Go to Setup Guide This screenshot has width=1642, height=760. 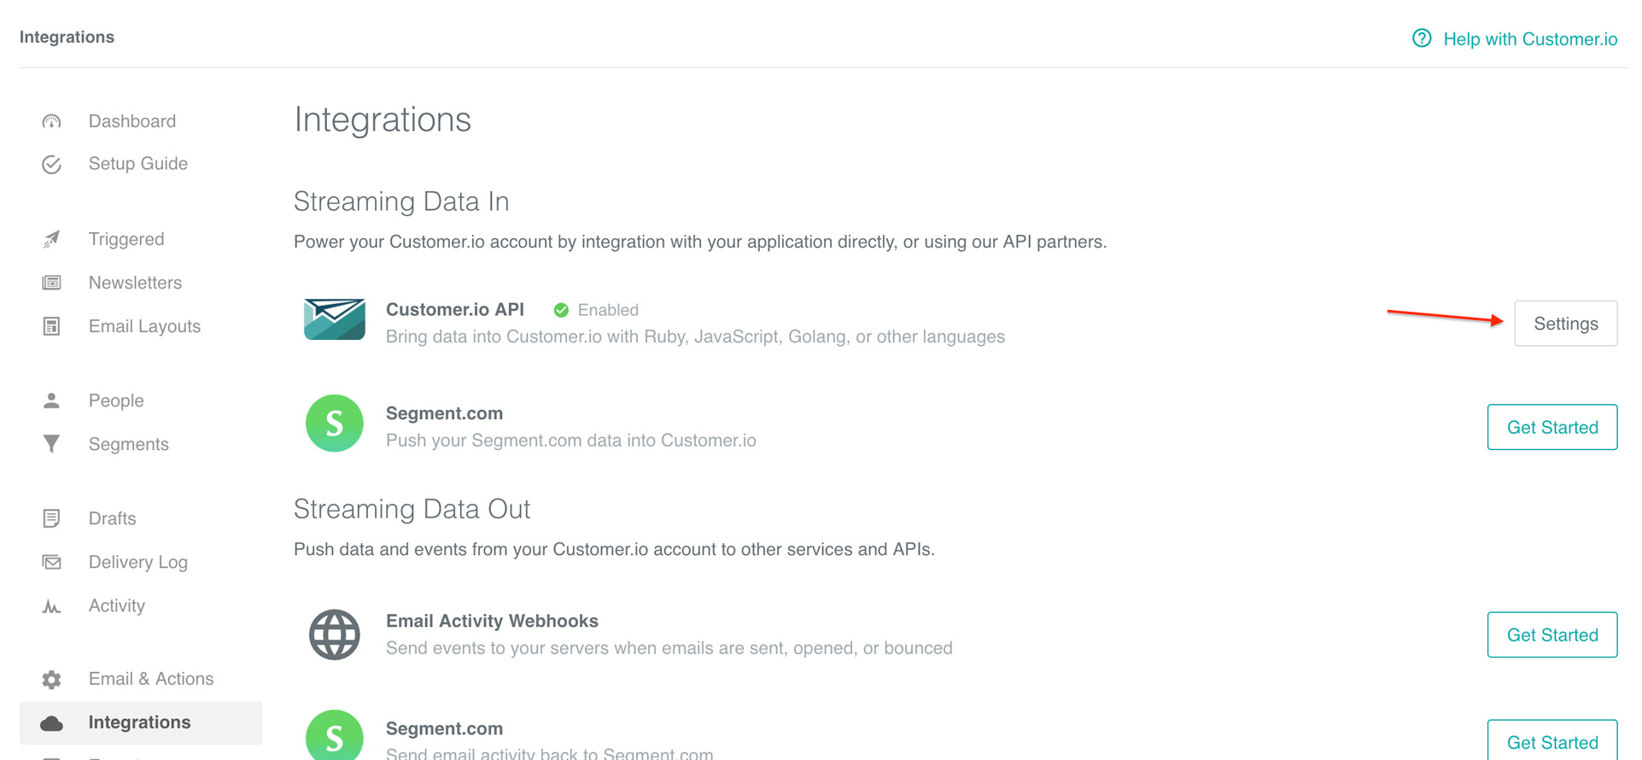click(x=137, y=164)
